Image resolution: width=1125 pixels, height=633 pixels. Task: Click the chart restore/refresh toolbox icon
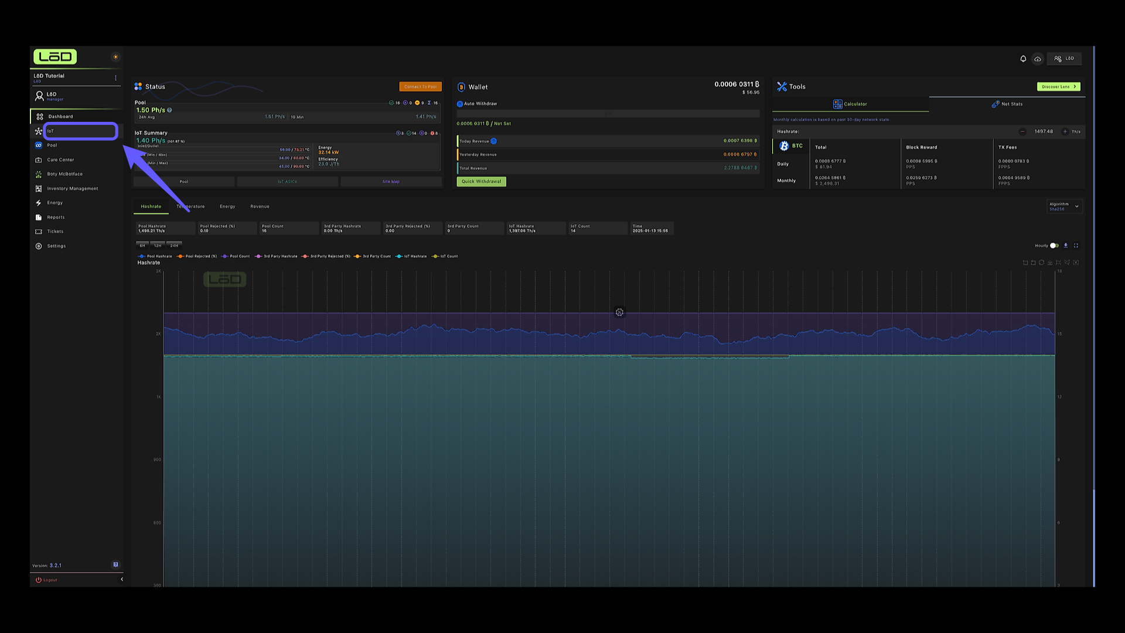coord(1042,263)
